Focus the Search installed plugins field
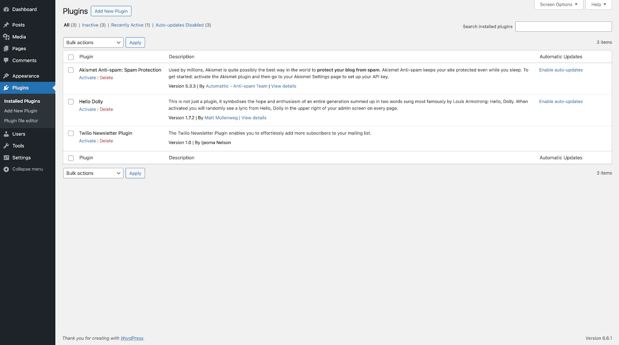The height and width of the screenshot is (345, 619). point(564,27)
